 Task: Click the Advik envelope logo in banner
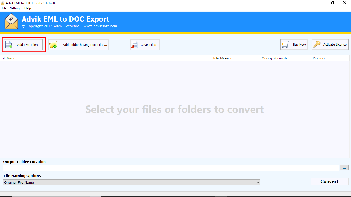tap(11, 22)
